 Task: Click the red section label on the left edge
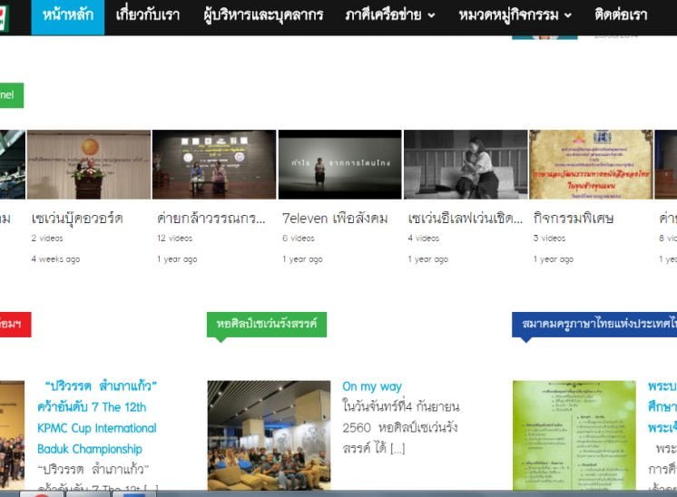15,324
